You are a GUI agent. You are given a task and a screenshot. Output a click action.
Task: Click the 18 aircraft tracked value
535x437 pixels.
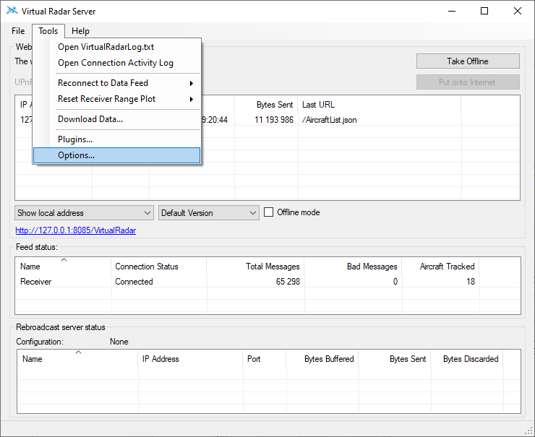pyautogui.click(x=471, y=282)
